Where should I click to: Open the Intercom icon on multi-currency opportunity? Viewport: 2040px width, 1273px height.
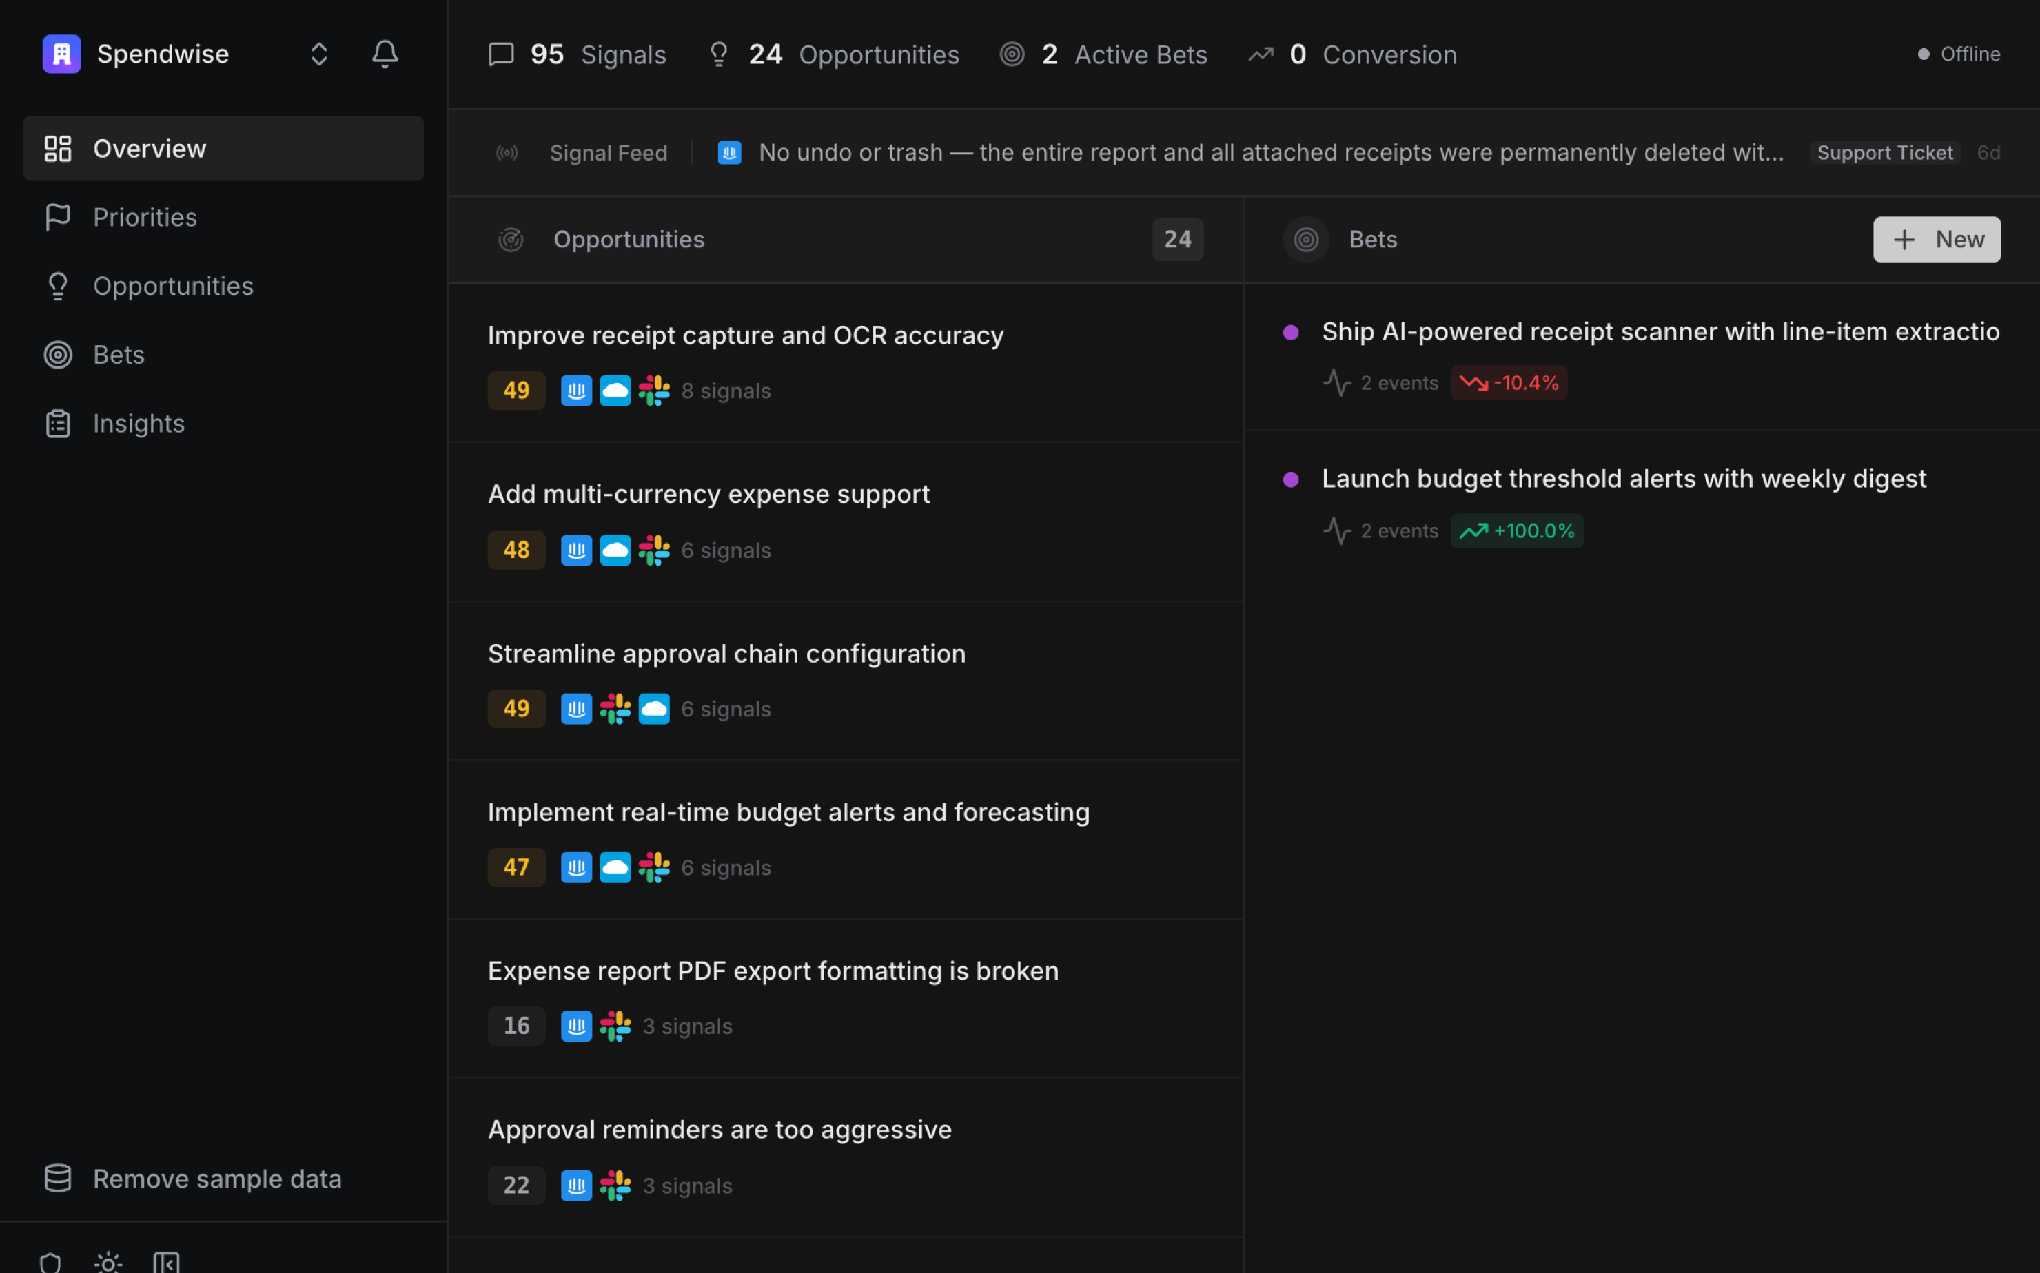[x=576, y=550]
